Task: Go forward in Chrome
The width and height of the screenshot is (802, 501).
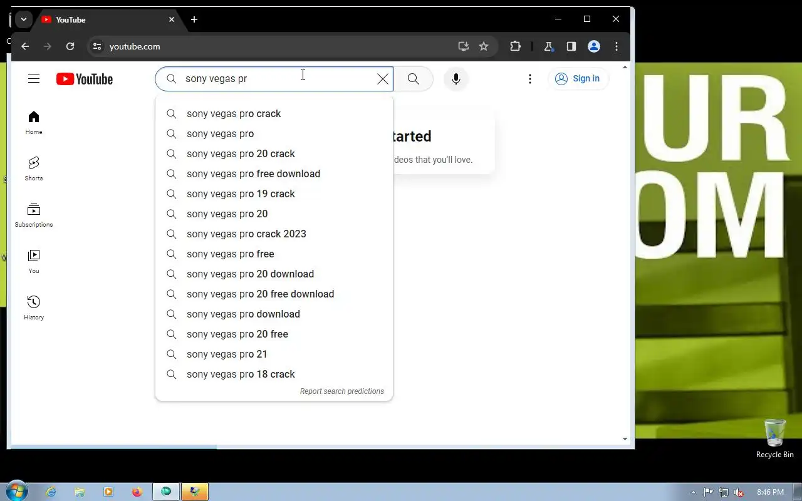Action: [x=48, y=46]
